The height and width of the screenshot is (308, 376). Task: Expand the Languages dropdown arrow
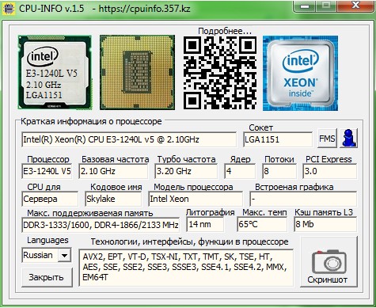pos(64,255)
